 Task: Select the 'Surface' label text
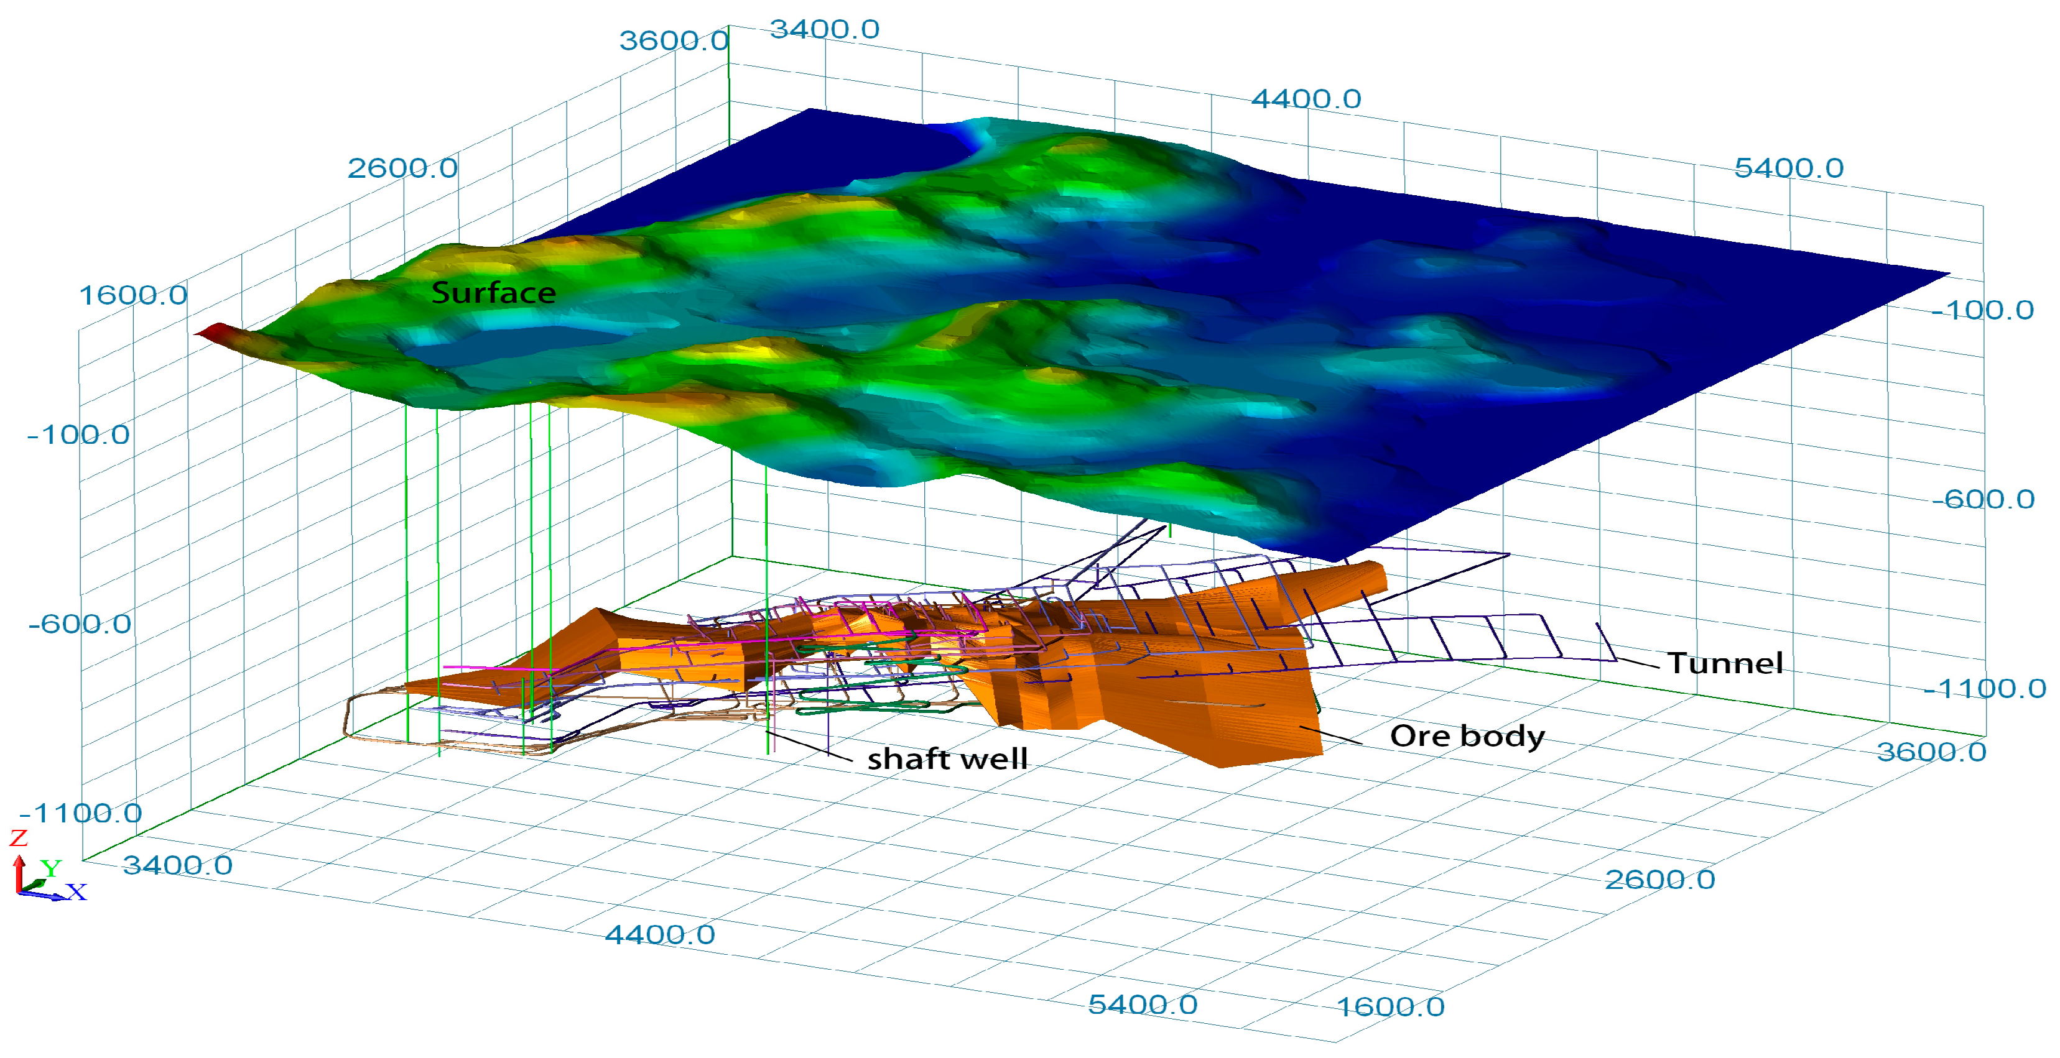tap(493, 293)
